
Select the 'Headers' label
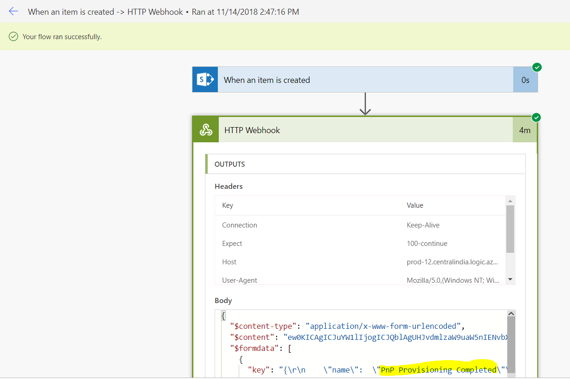point(228,187)
